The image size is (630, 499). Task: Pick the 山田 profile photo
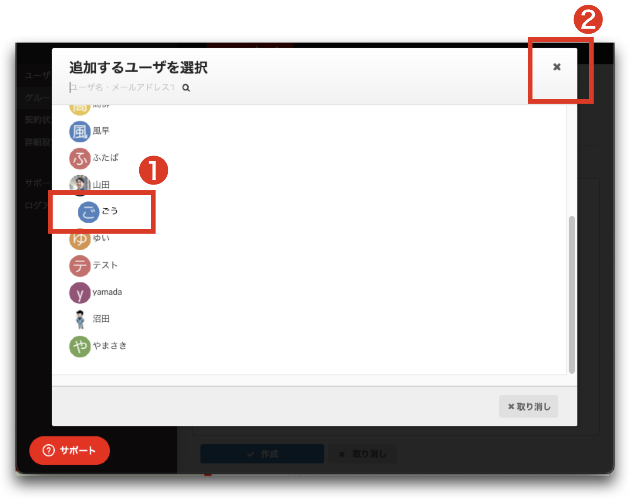(x=80, y=185)
